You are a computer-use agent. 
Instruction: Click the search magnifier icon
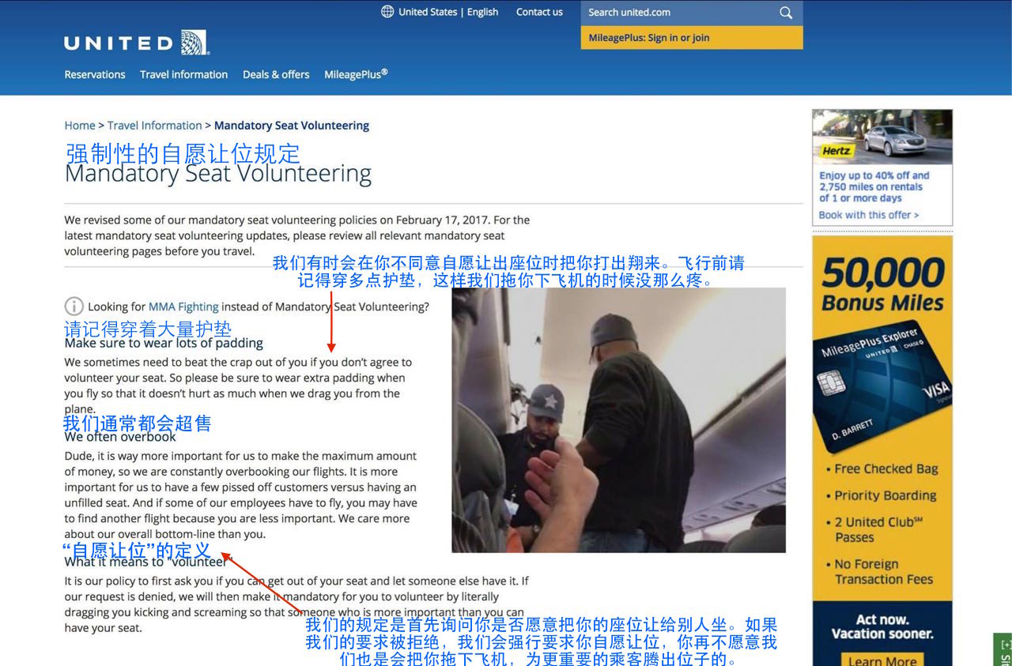click(786, 13)
